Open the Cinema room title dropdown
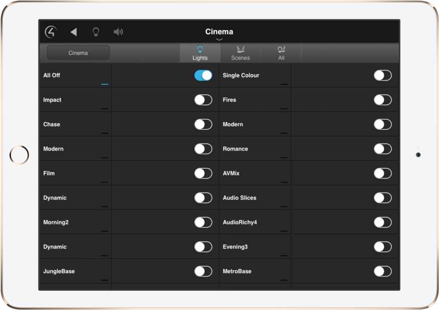This screenshot has width=439, height=310. 219,32
